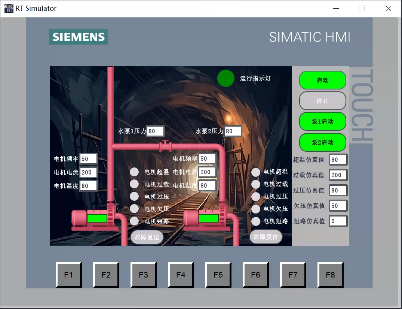Click the F3 function key
The image size is (402, 309).
pos(143,275)
